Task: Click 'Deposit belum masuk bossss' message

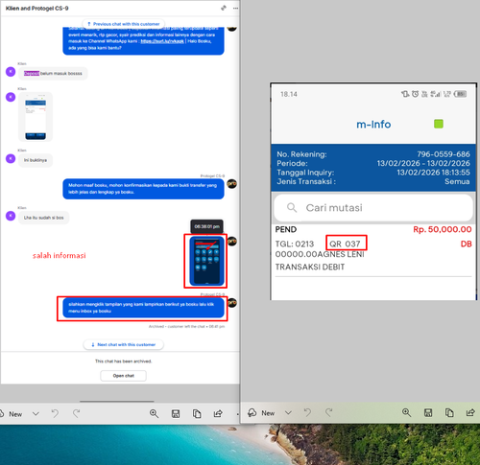Action: 53,73
